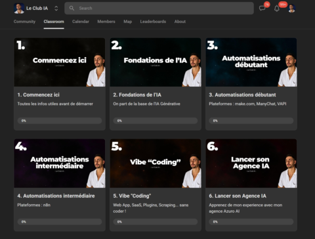Click the search magnifier icon
The width and height of the screenshot is (315, 239).
coord(72,8)
